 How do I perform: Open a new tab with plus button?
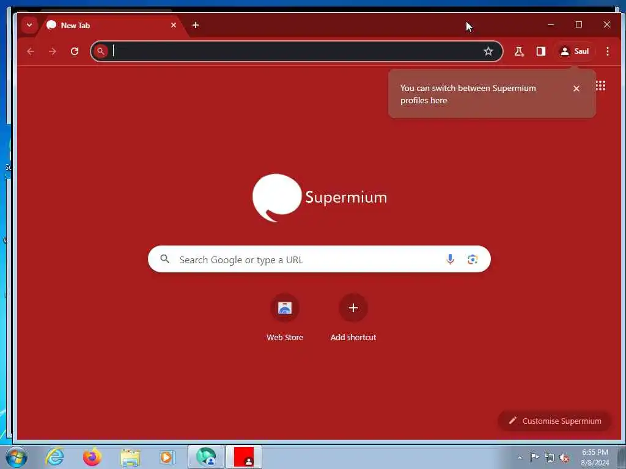pyautogui.click(x=195, y=25)
